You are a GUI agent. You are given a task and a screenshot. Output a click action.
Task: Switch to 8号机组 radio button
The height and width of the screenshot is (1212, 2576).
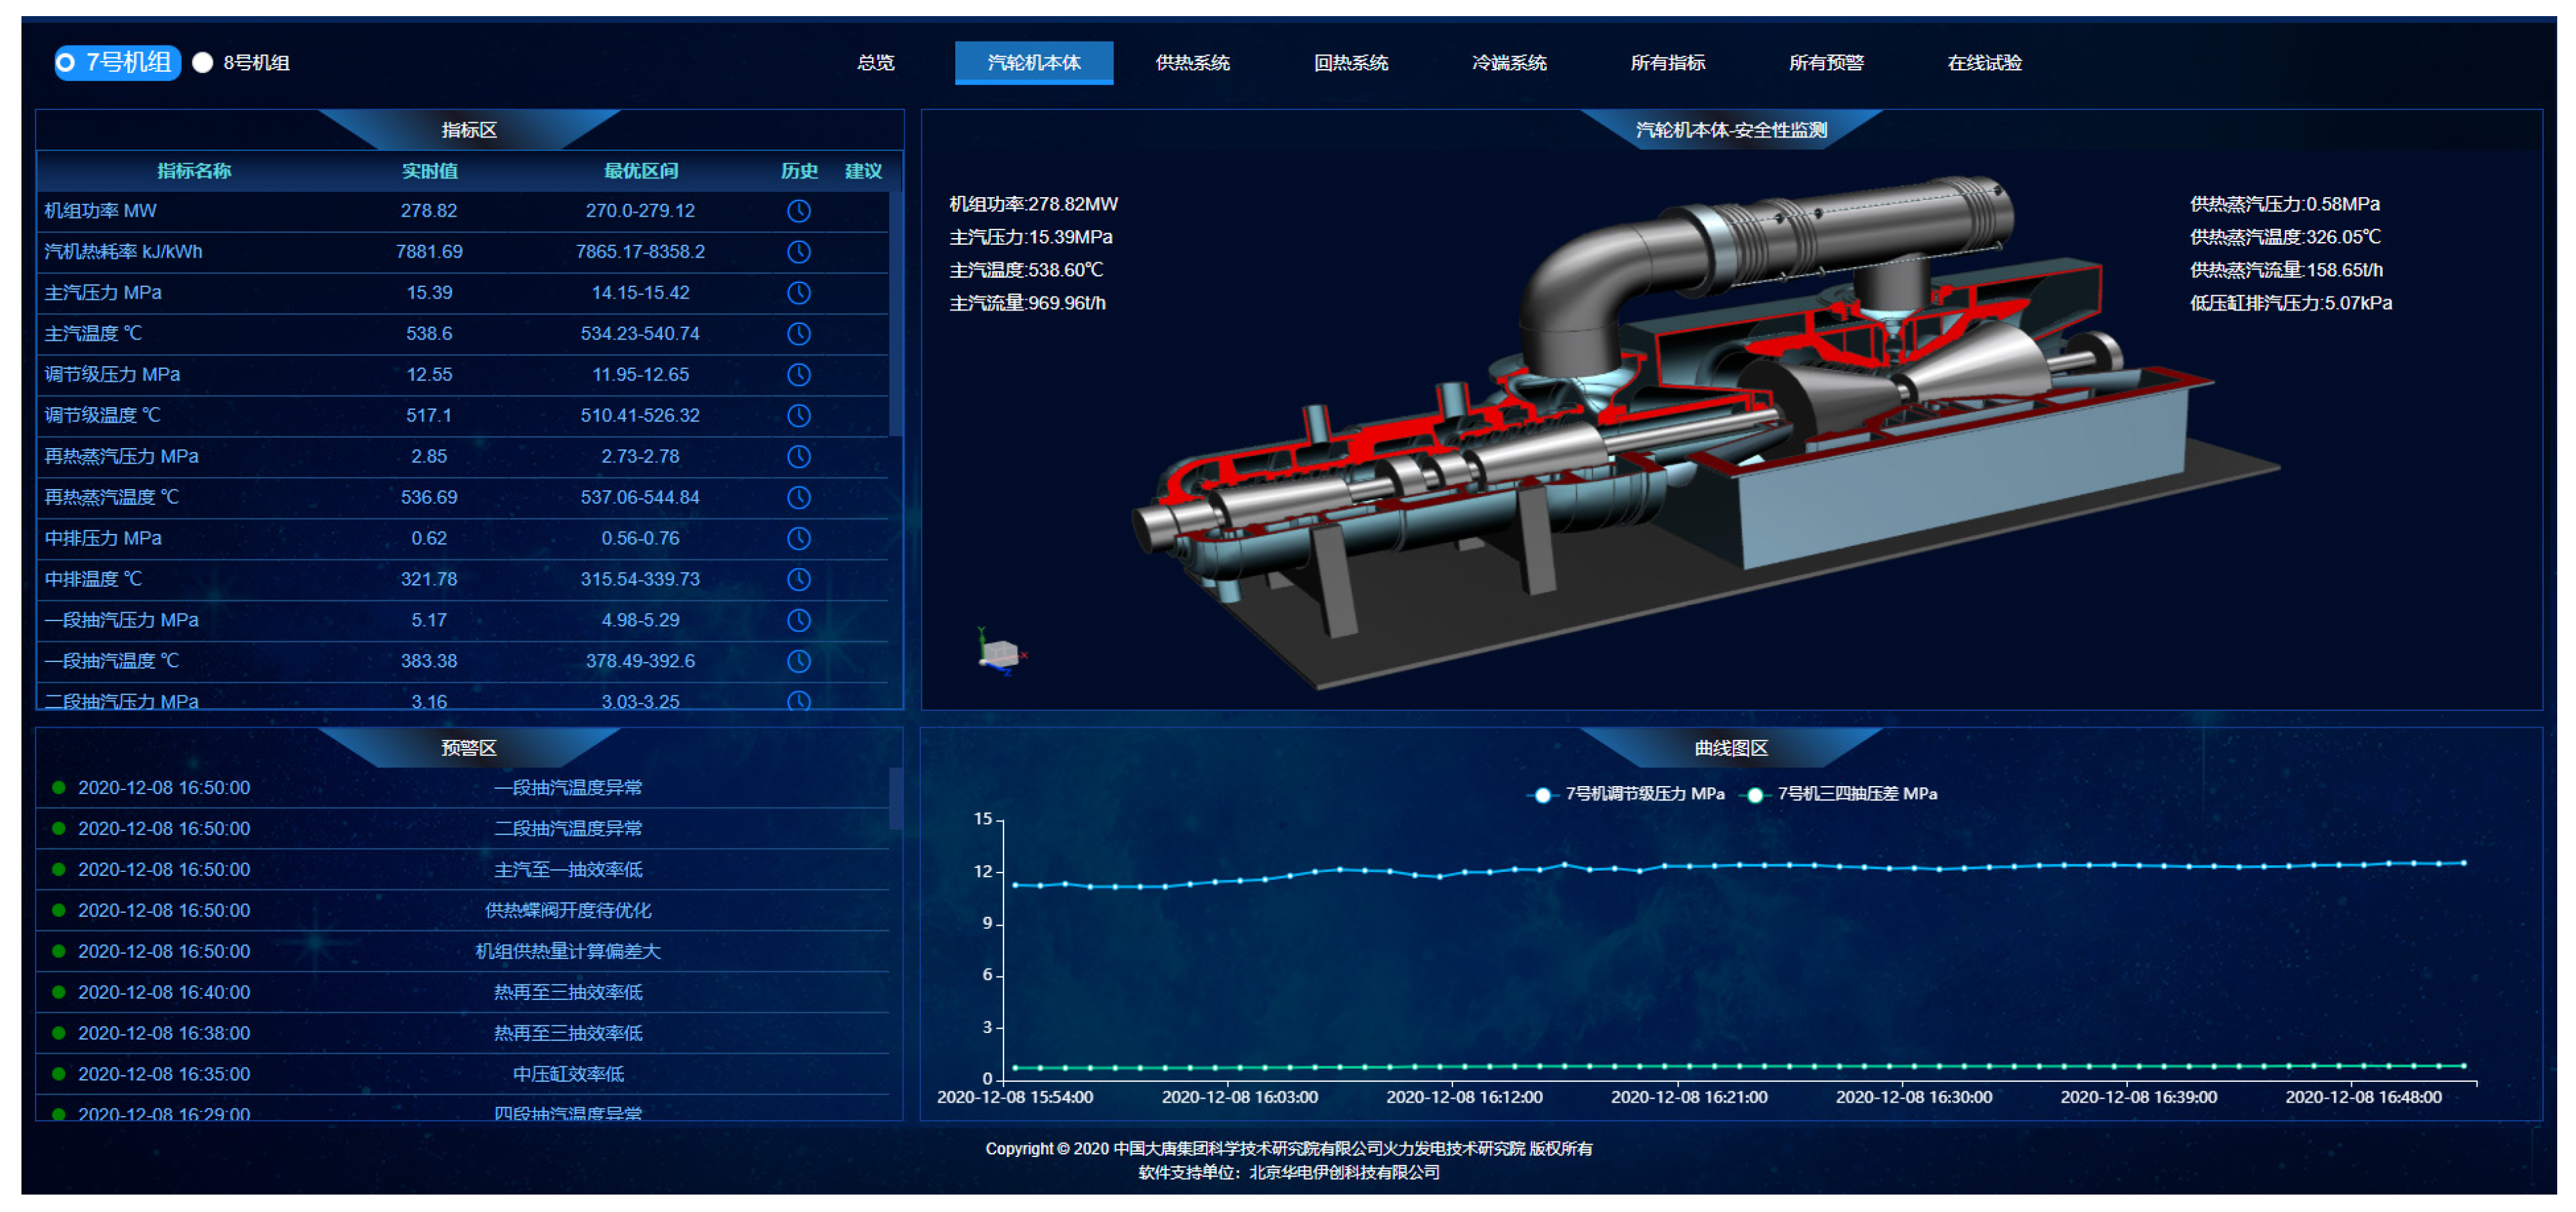click(203, 63)
